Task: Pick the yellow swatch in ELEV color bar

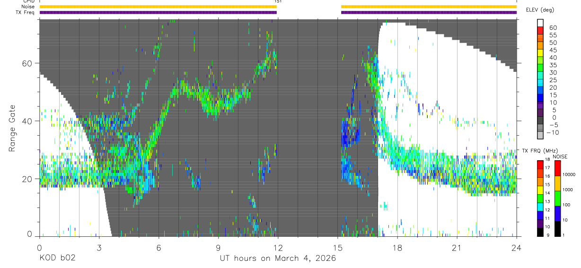Action: point(541,52)
